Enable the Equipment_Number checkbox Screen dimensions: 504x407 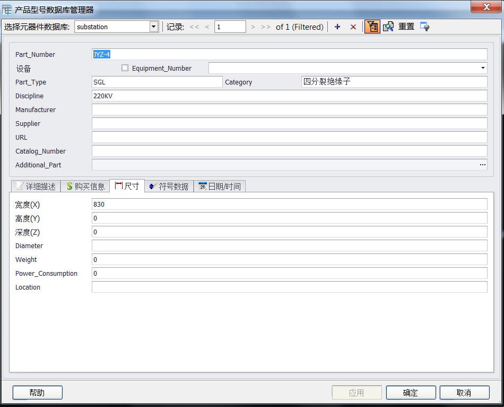[x=125, y=68]
